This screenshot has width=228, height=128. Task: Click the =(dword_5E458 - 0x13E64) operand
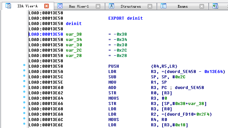pyautogui.click(x=193, y=72)
